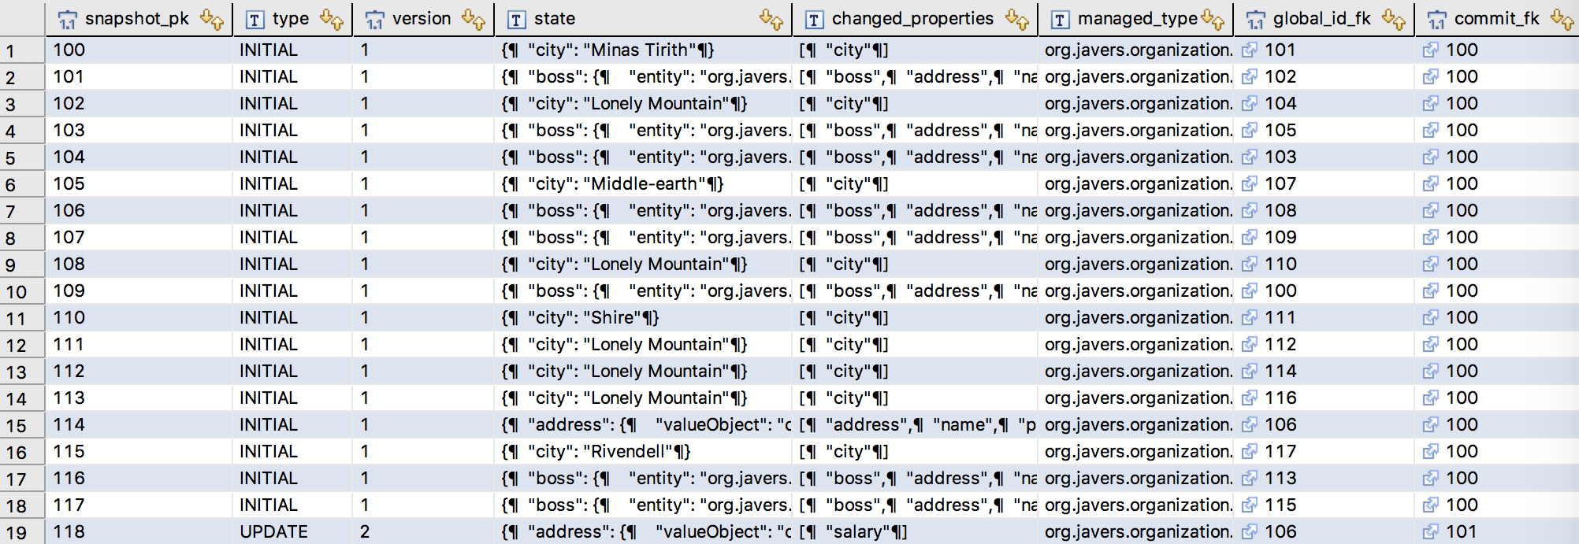The width and height of the screenshot is (1579, 544).
Task: Follow foreign key link icon beside global_id_fk 107
Action: point(1250,184)
